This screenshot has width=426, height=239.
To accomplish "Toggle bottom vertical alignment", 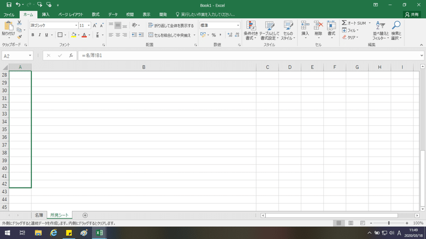I will click(125, 25).
